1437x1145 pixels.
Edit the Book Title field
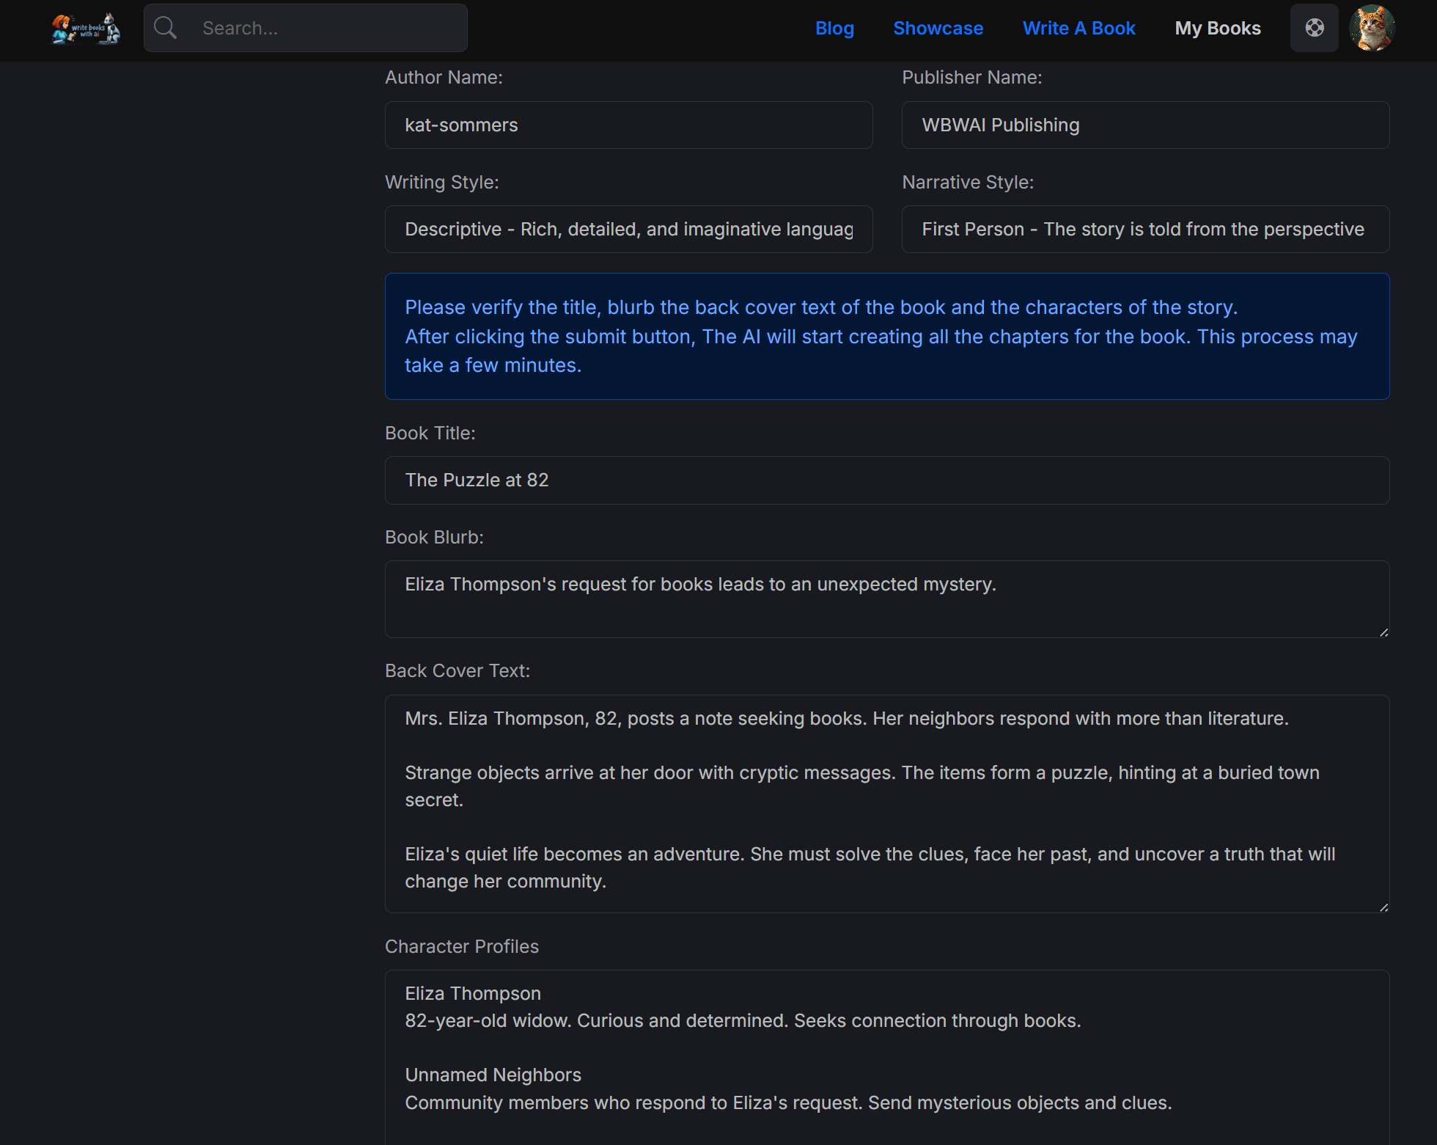(x=887, y=480)
